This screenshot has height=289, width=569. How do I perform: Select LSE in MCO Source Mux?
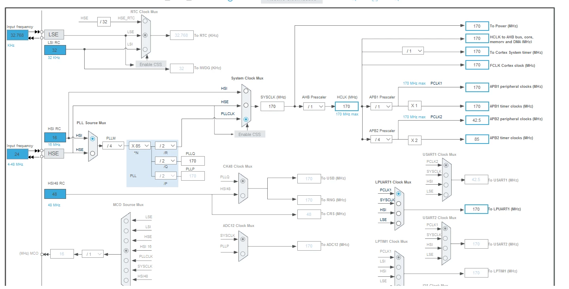[126, 221]
